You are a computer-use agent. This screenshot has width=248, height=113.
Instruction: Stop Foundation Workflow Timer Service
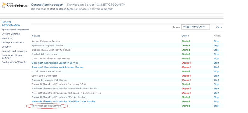click(216, 102)
